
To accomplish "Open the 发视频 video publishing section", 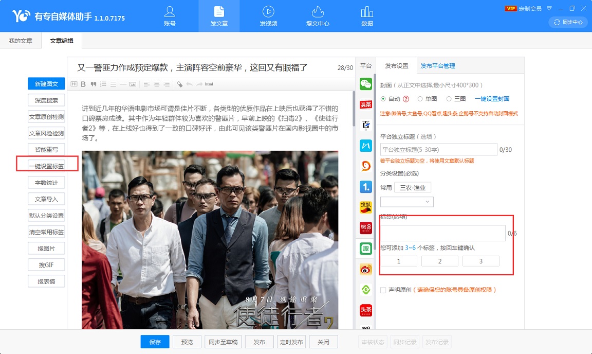I will pos(268,16).
